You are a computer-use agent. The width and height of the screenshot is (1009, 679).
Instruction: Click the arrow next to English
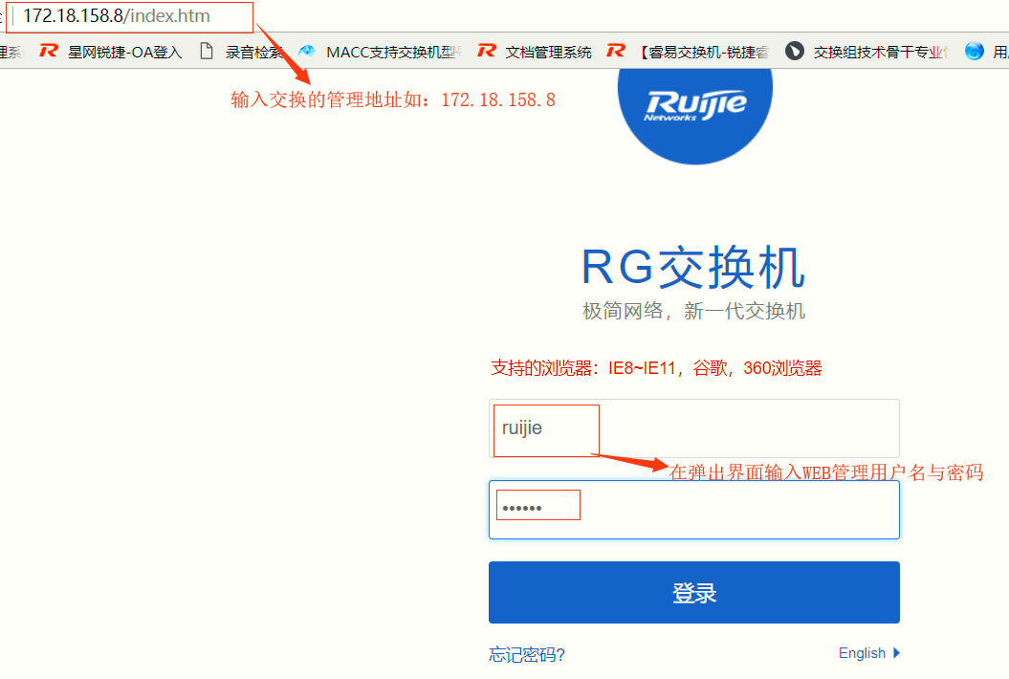(896, 653)
